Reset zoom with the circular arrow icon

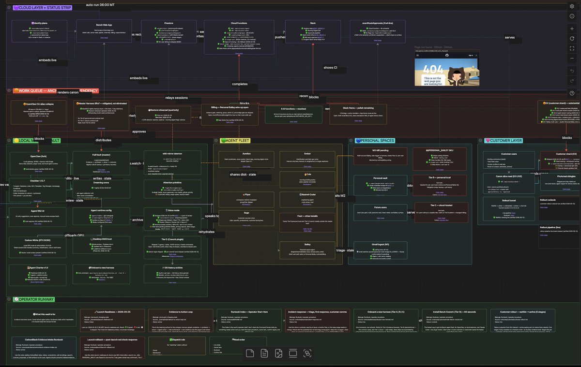(x=572, y=39)
